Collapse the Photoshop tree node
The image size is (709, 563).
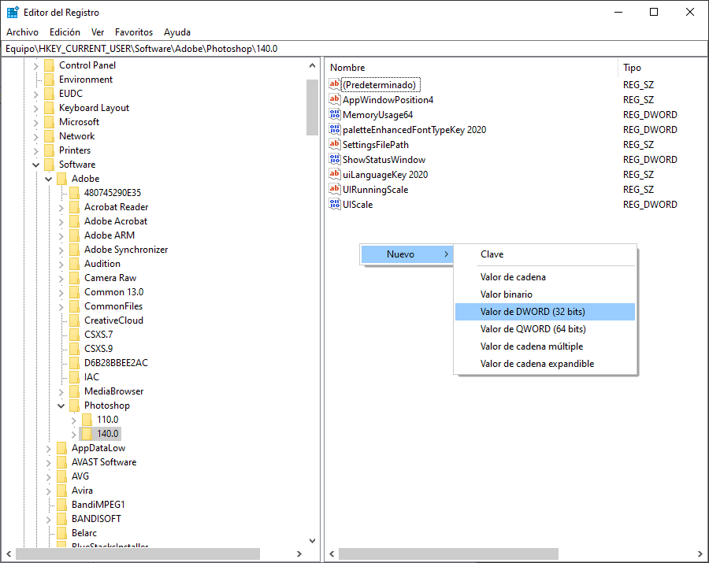(x=61, y=406)
